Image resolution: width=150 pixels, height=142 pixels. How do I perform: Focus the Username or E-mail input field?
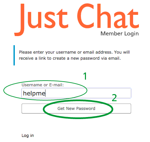(x=76, y=93)
